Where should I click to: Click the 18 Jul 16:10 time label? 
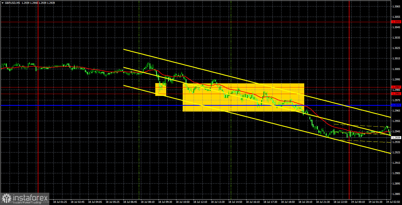click(253, 202)
